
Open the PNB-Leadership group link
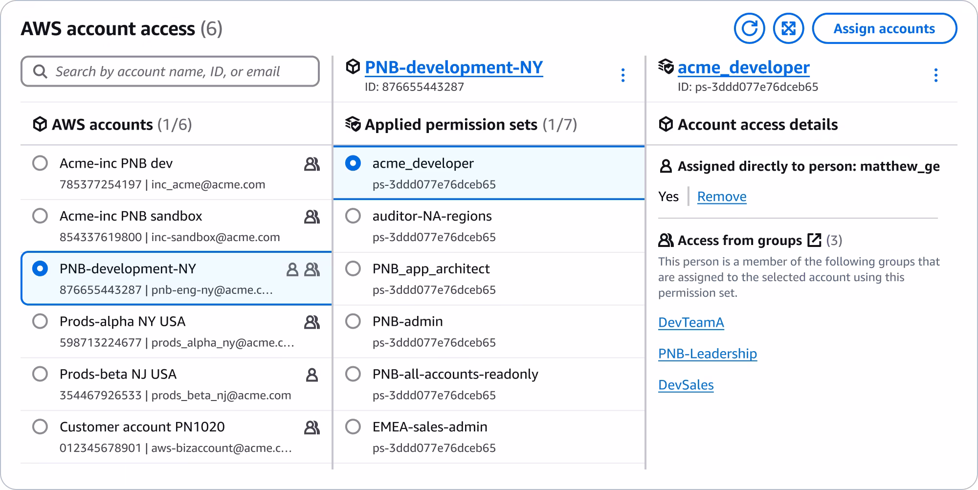[x=708, y=354]
